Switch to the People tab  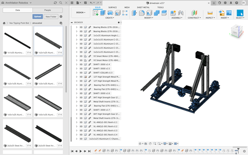pyautogui.click(x=47, y=10)
